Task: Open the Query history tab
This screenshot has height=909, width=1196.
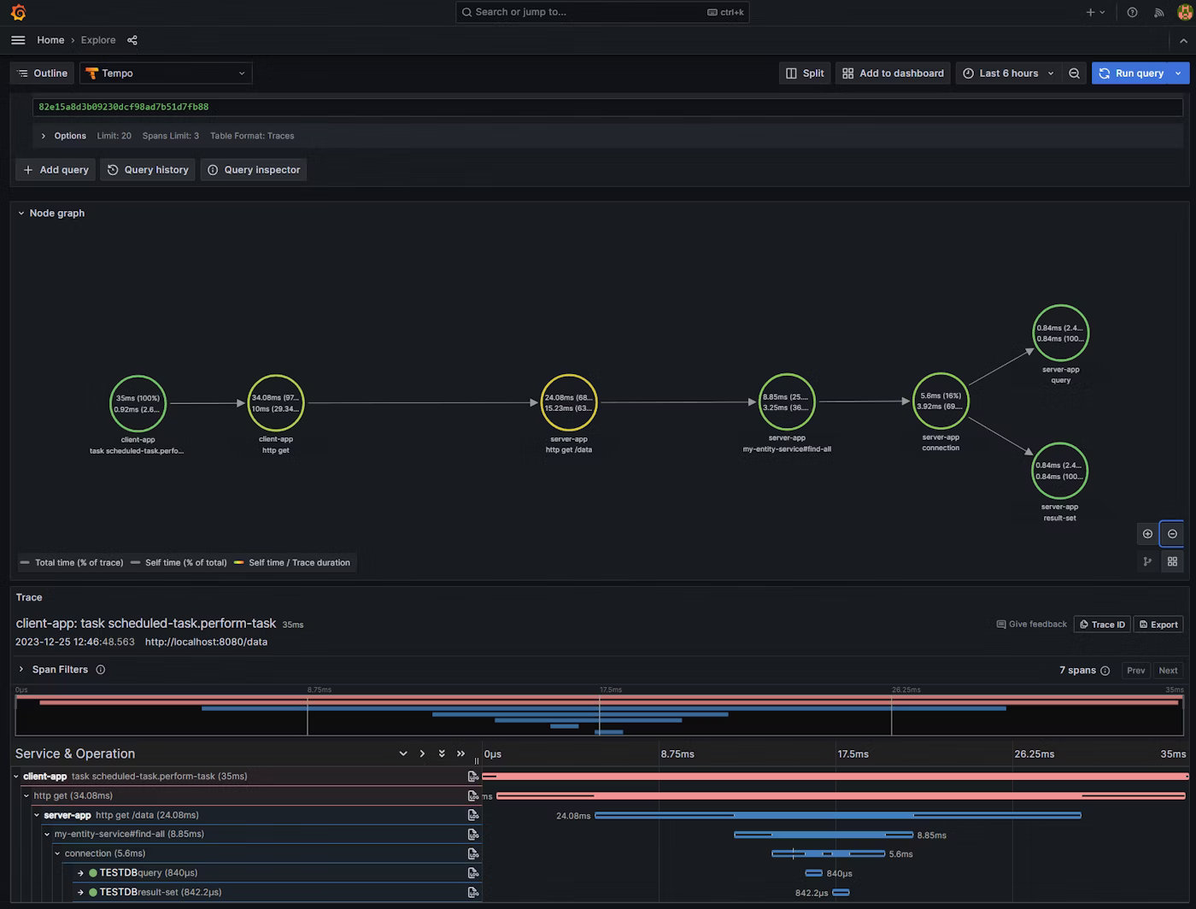Action: pyautogui.click(x=148, y=170)
